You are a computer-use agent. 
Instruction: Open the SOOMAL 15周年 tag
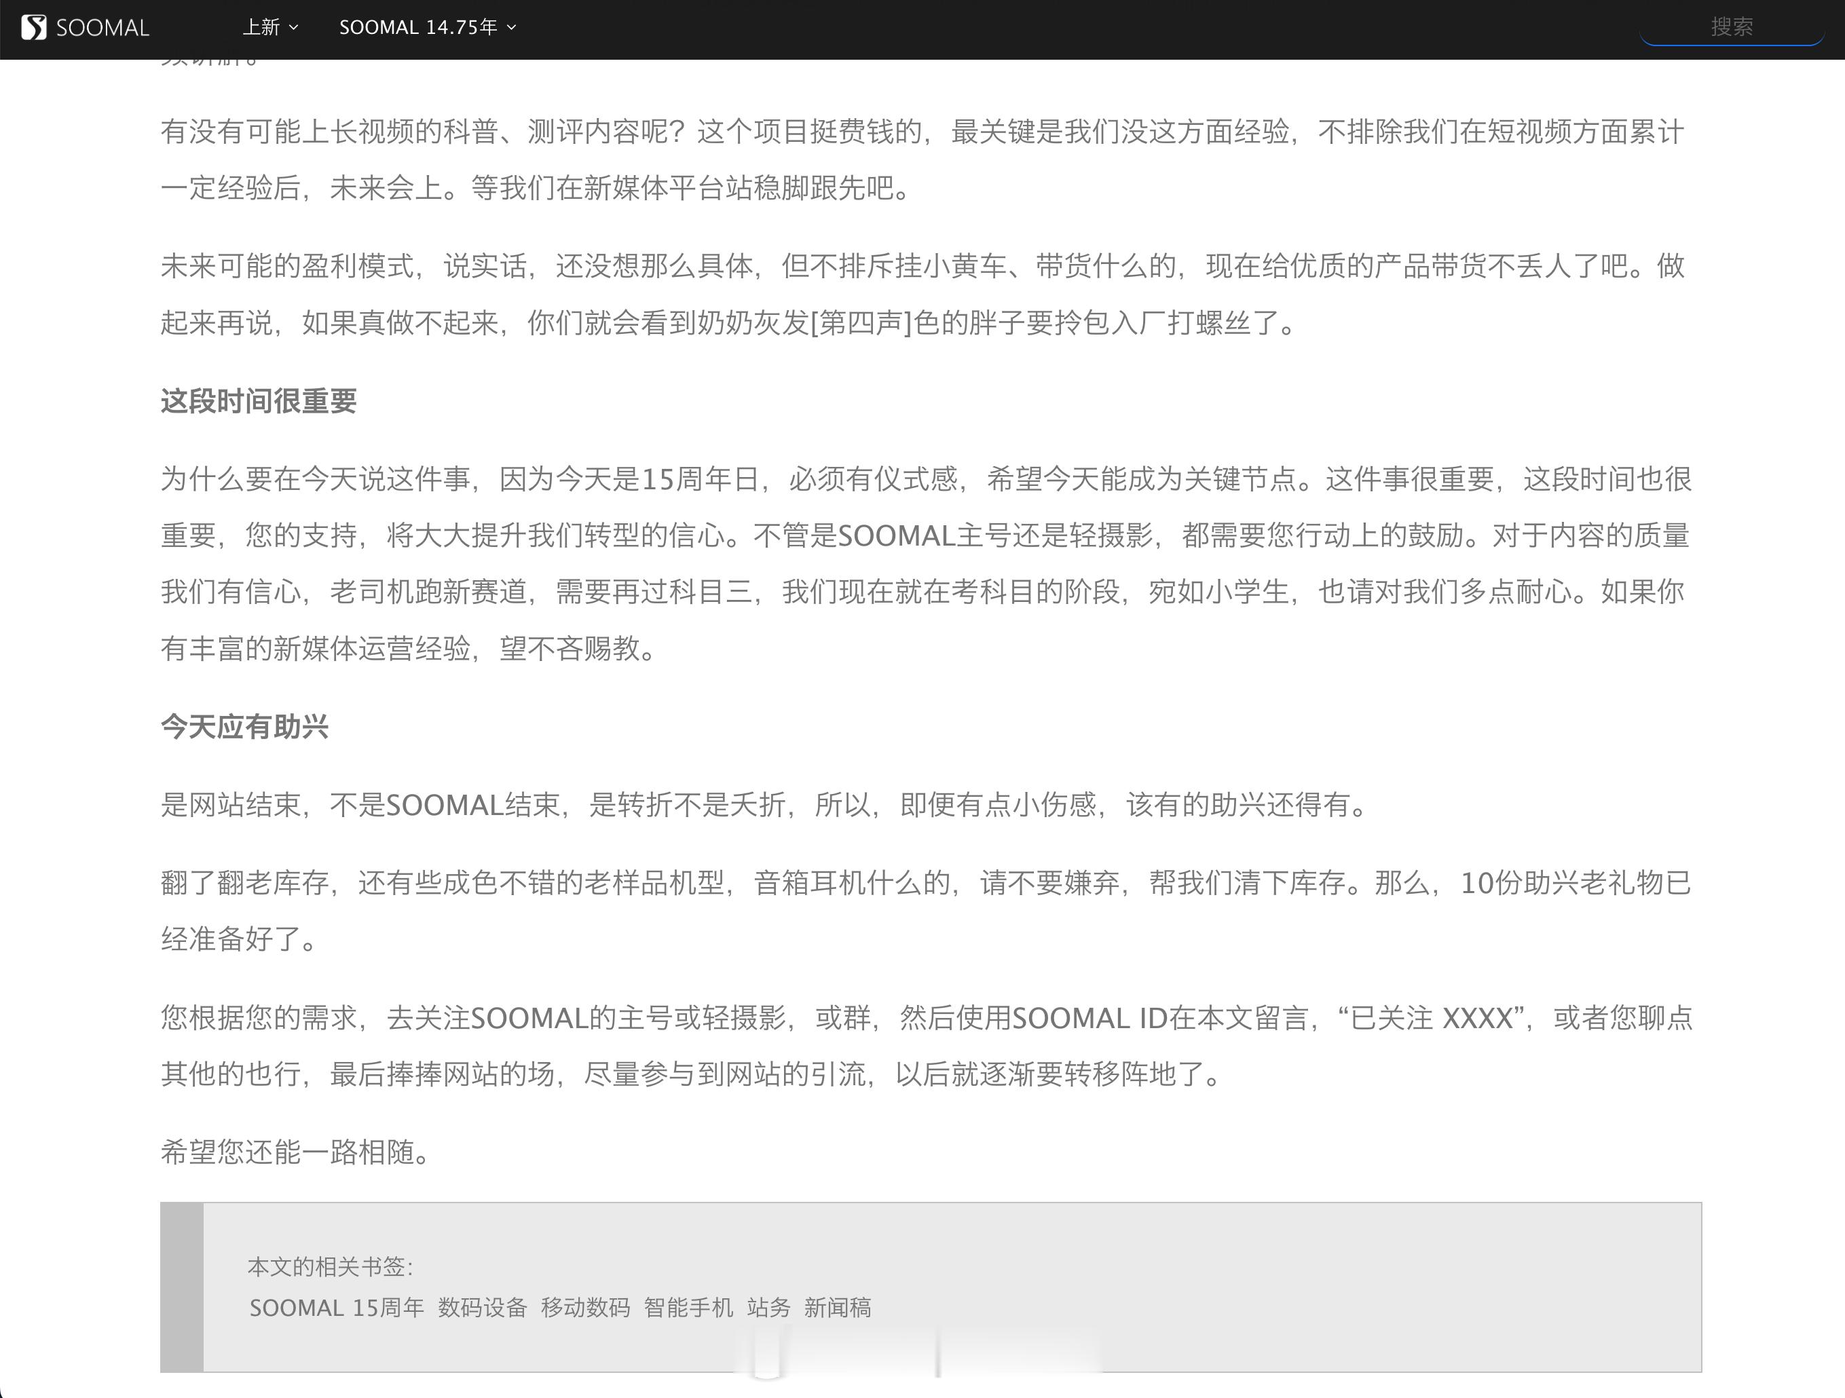click(337, 1307)
